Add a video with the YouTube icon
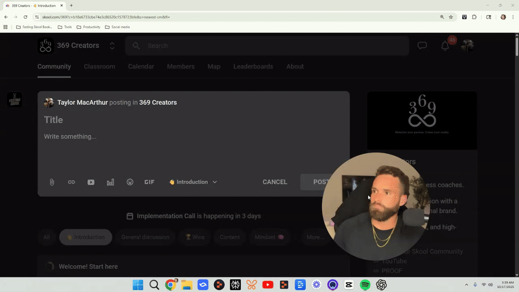This screenshot has width=519, height=292. 91,182
